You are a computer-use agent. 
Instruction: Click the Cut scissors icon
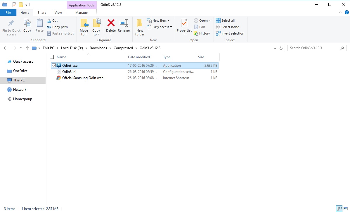[x=49, y=20]
